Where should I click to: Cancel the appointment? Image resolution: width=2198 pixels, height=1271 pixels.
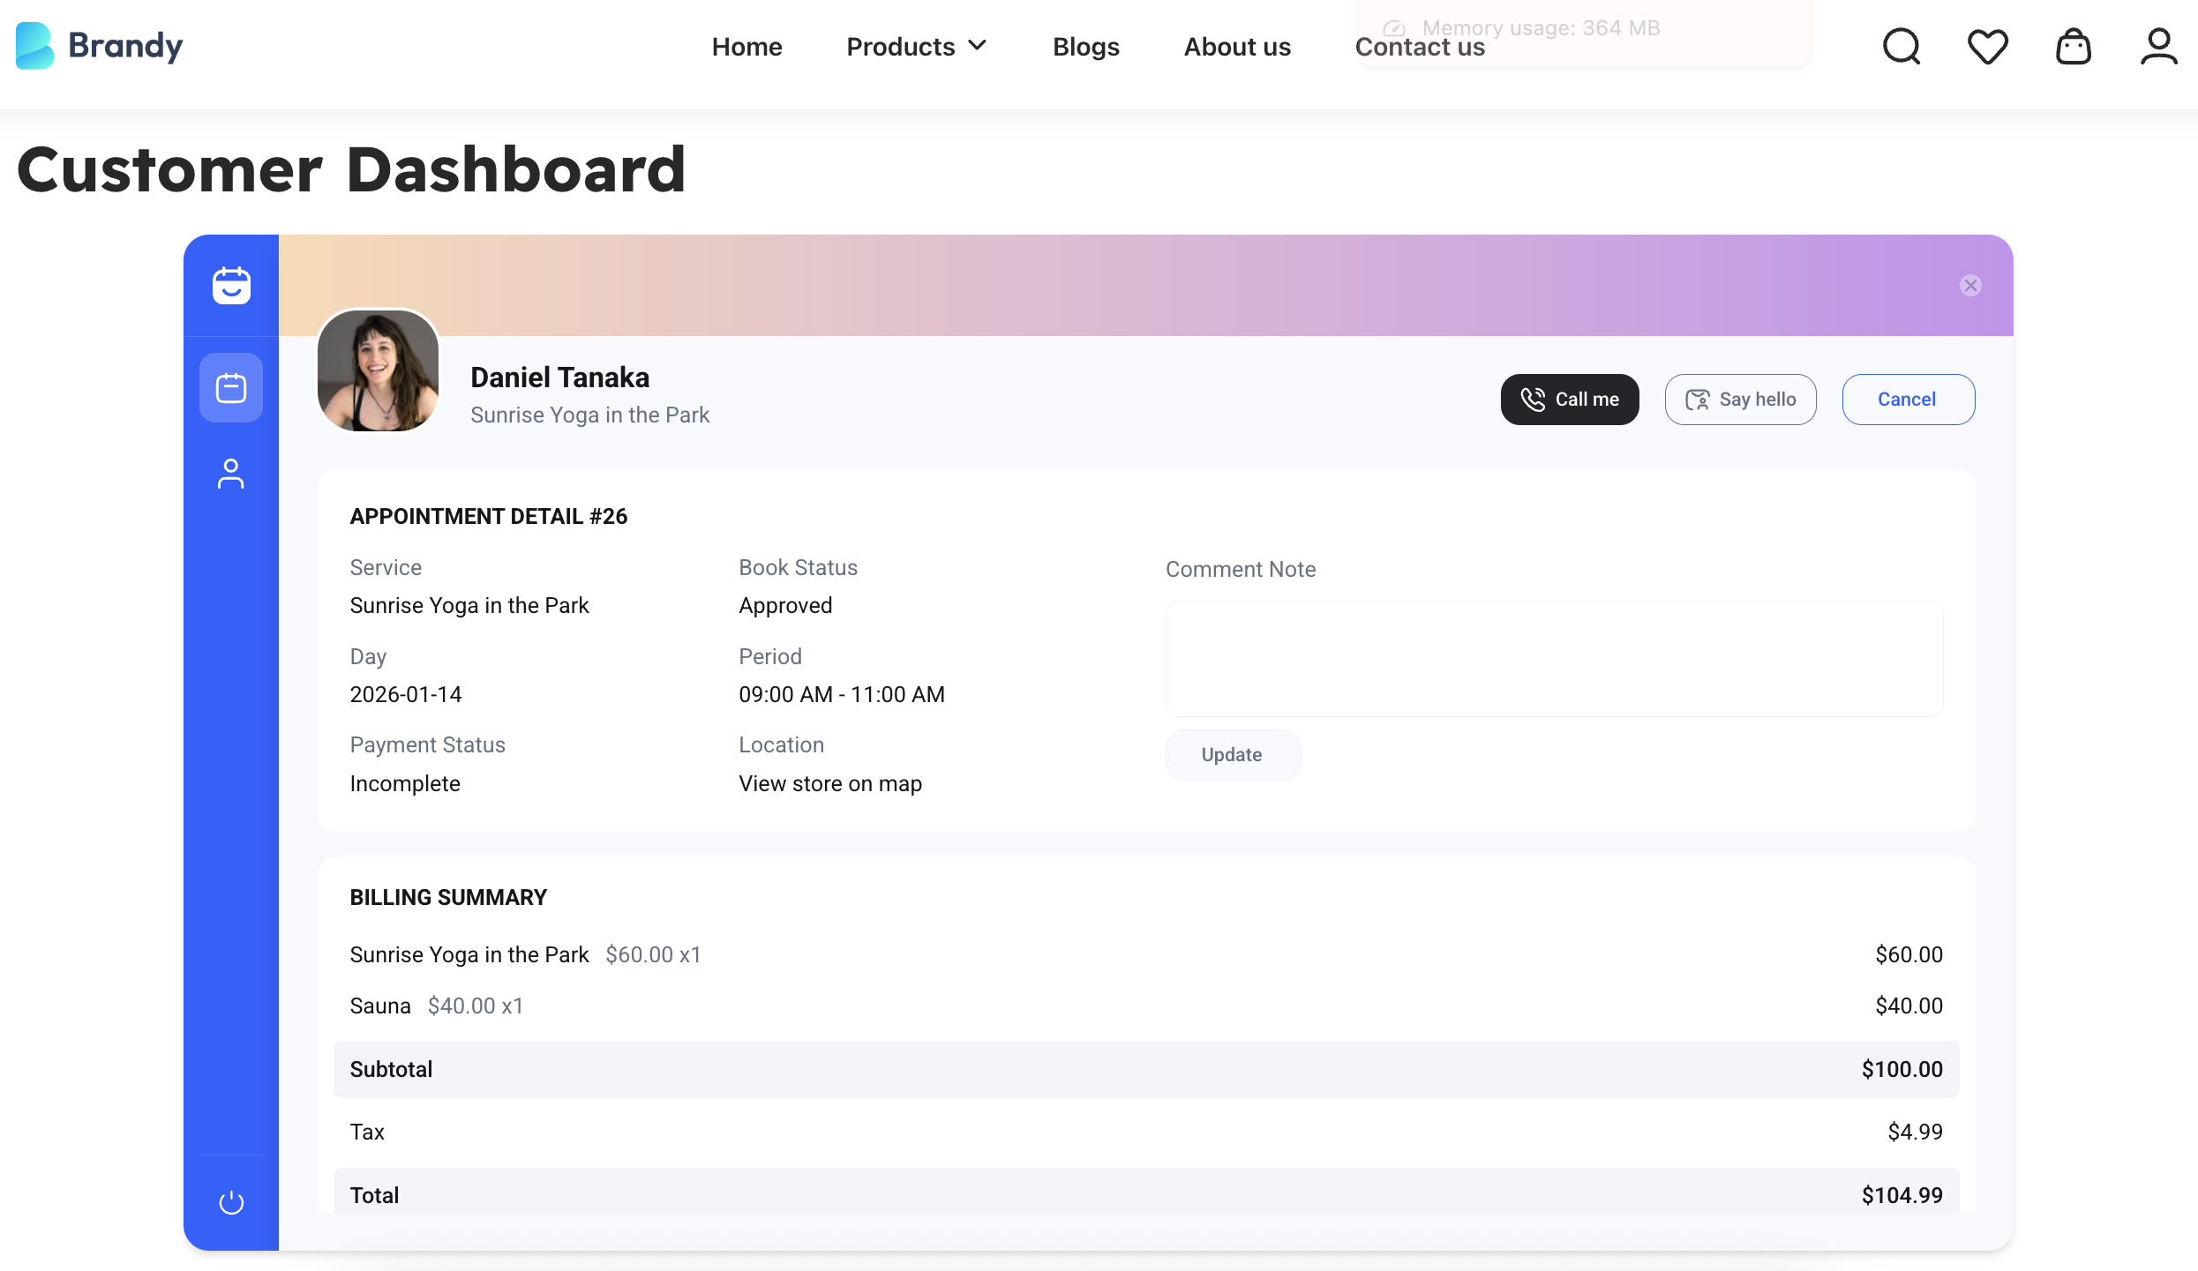1908,400
